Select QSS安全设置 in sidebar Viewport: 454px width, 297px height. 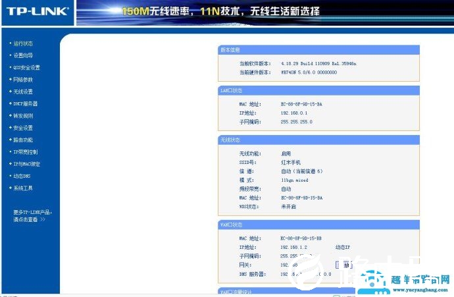26,68
